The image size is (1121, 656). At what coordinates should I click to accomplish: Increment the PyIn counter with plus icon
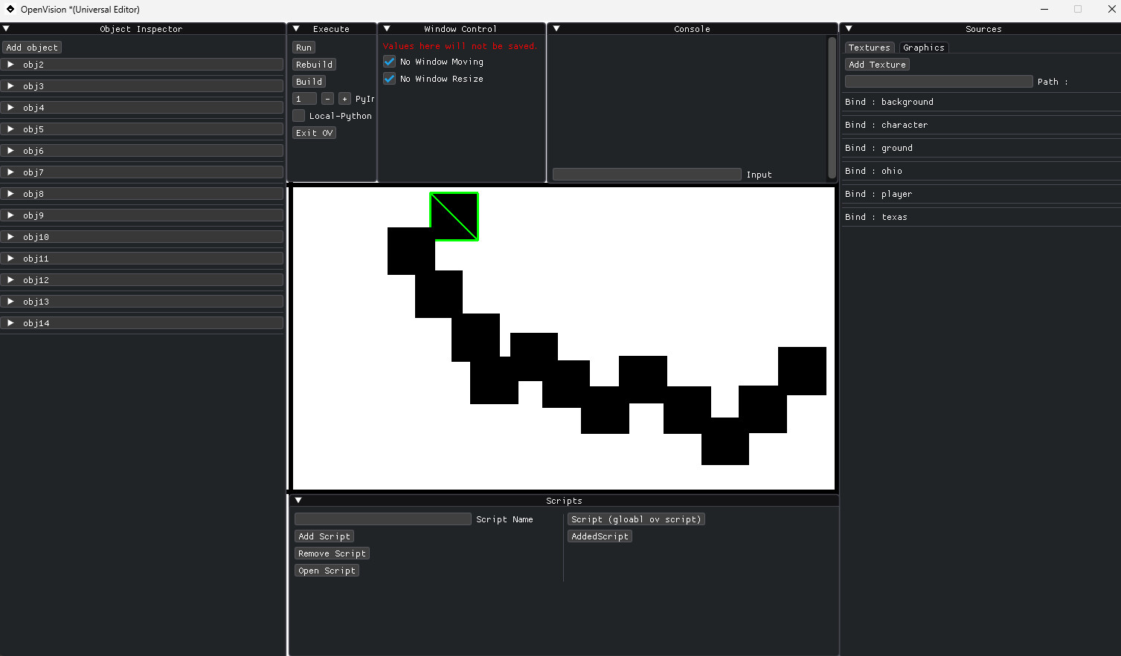[x=344, y=98]
